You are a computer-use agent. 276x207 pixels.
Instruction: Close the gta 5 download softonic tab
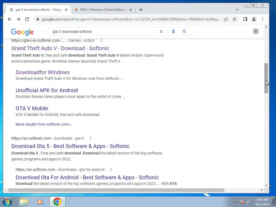[x=66, y=10]
